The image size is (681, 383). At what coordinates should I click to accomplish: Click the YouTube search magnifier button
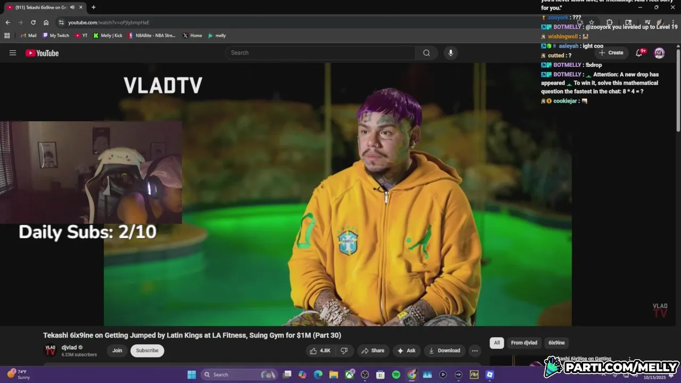[x=427, y=53]
